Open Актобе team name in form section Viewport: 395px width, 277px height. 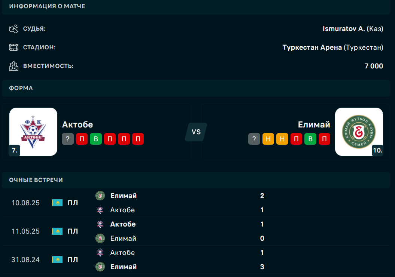coord(78,124)
